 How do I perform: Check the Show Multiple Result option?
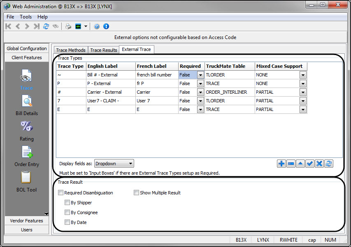coord(136,193)
